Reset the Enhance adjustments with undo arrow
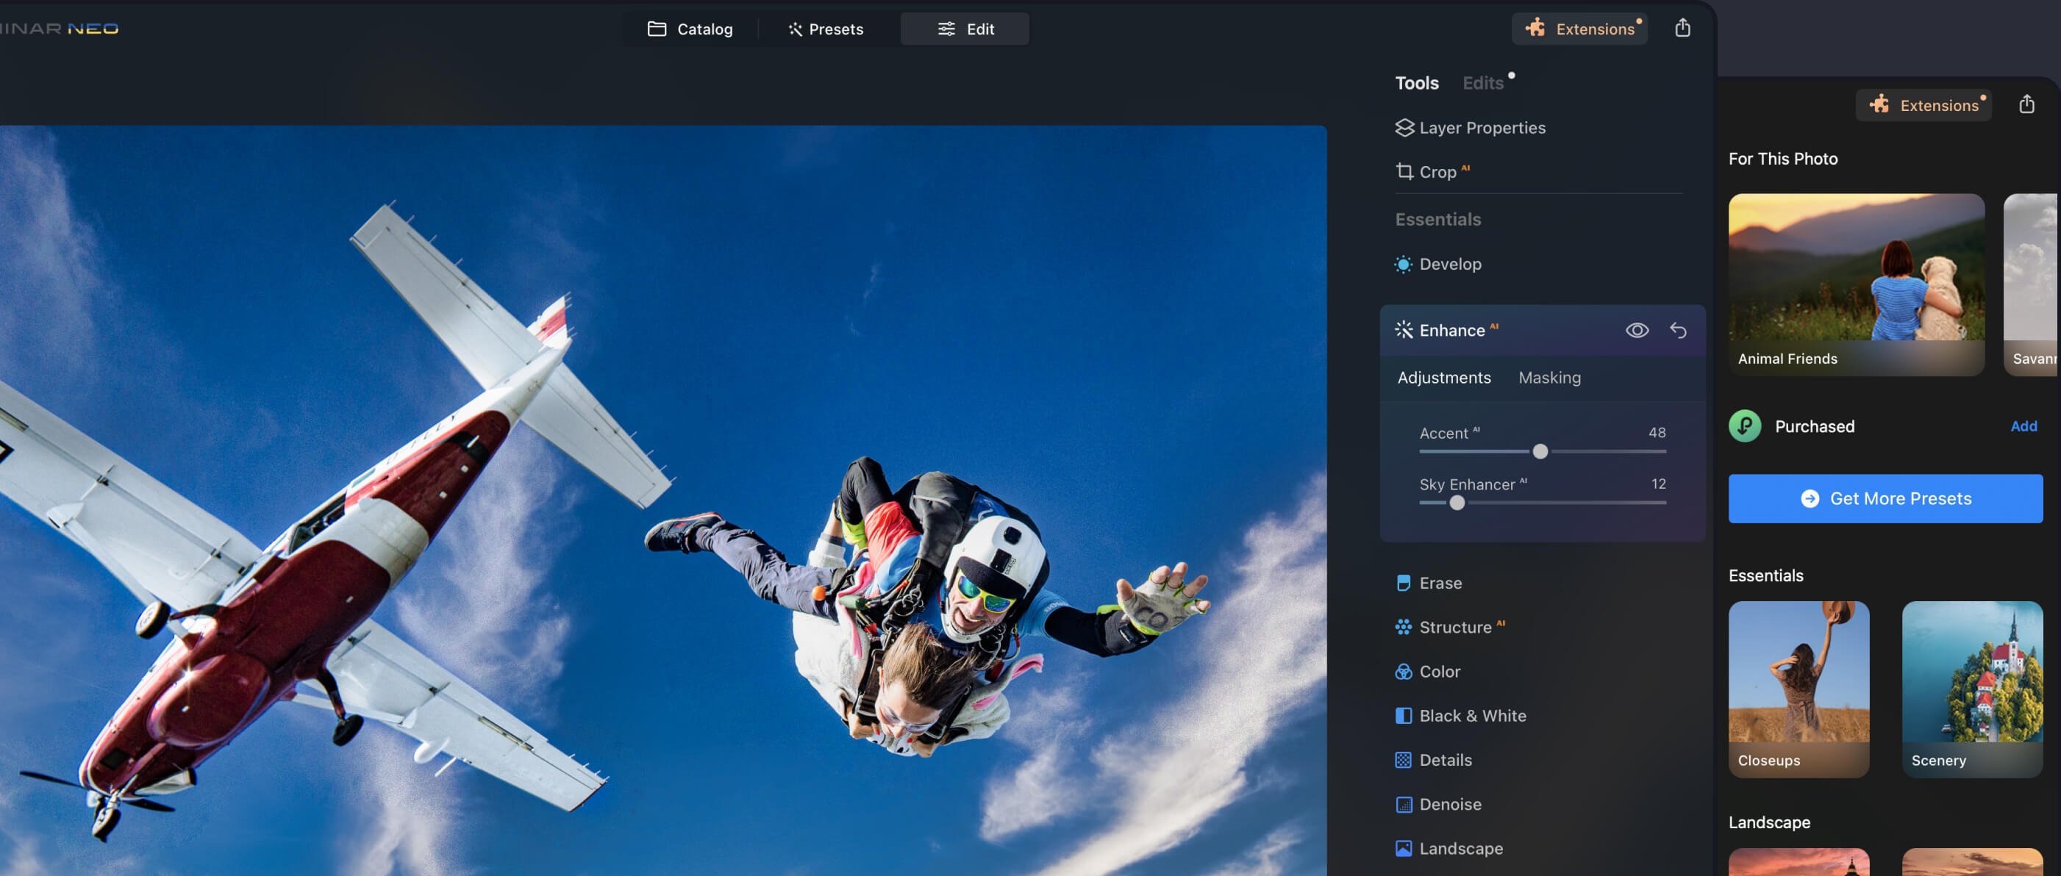This screenshot has width=2061, height=876. pos(1679,329)
